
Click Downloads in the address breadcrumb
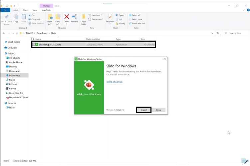pos(42,33)
